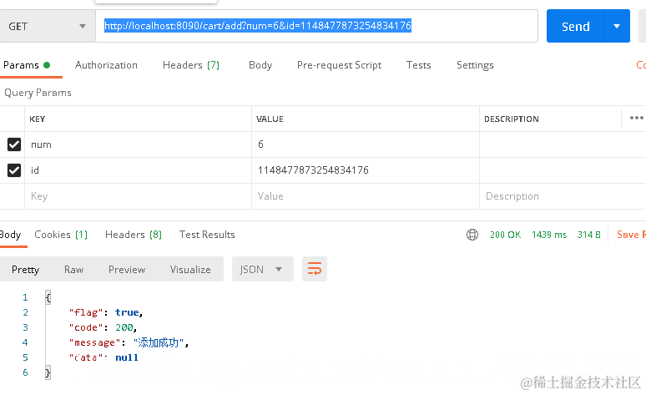
Task: Click the null value in response
Action: tap(127, 357)
